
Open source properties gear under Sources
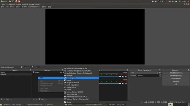[39, 99]
